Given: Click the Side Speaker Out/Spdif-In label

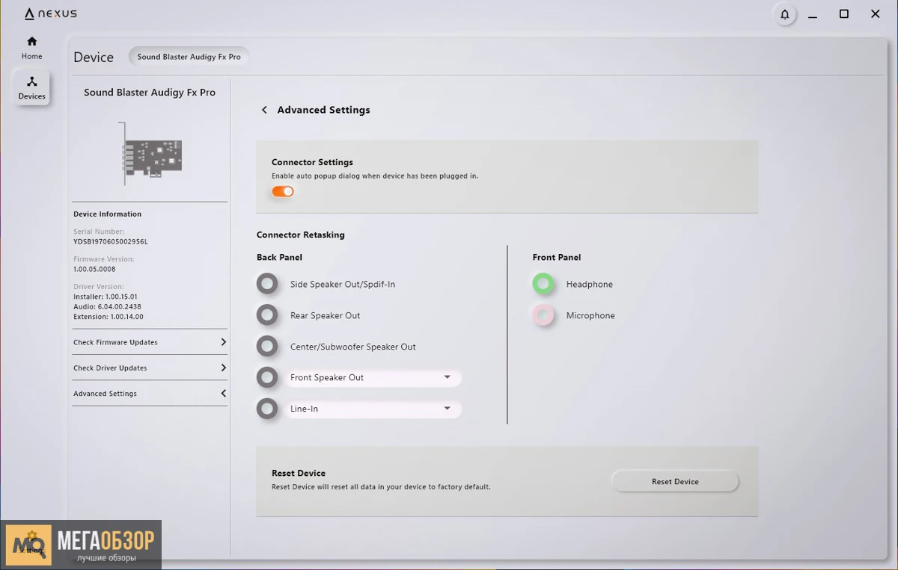Looking at the screenshot, I should point(343,284).
